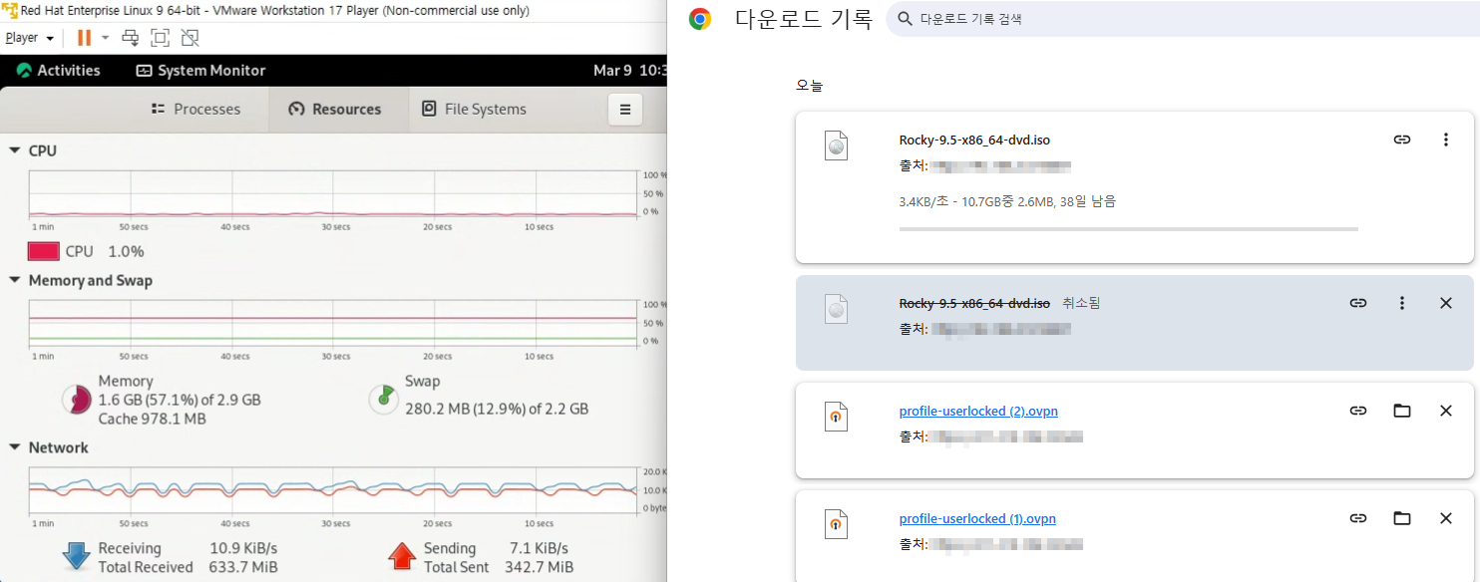Click the Total Sent 342.7 MiB value
This screenshot has height=582, width=1480.
[x=540, y=567]
